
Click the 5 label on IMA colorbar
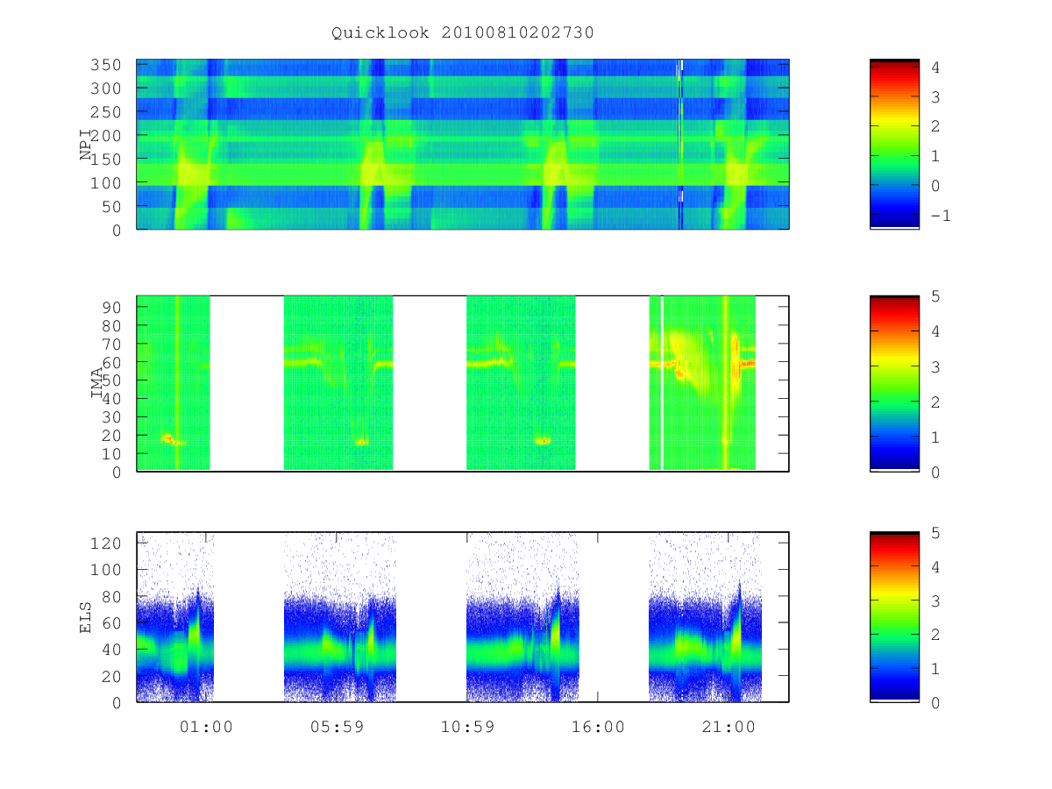tap(935, 296)
